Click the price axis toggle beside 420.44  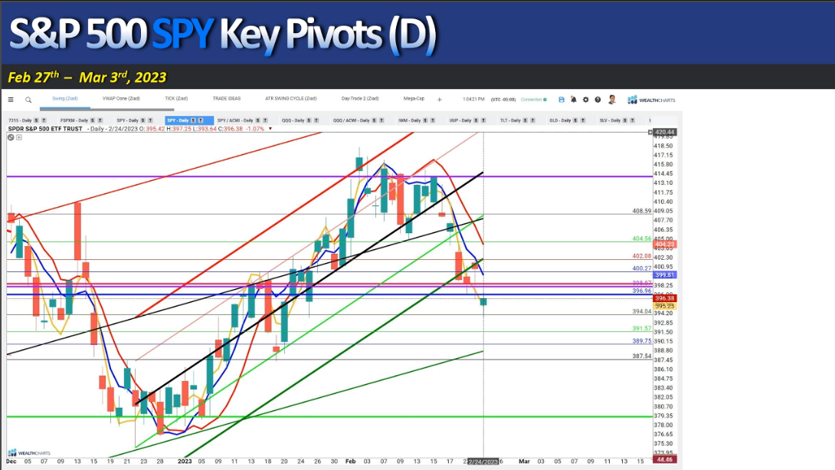(650, 132)
